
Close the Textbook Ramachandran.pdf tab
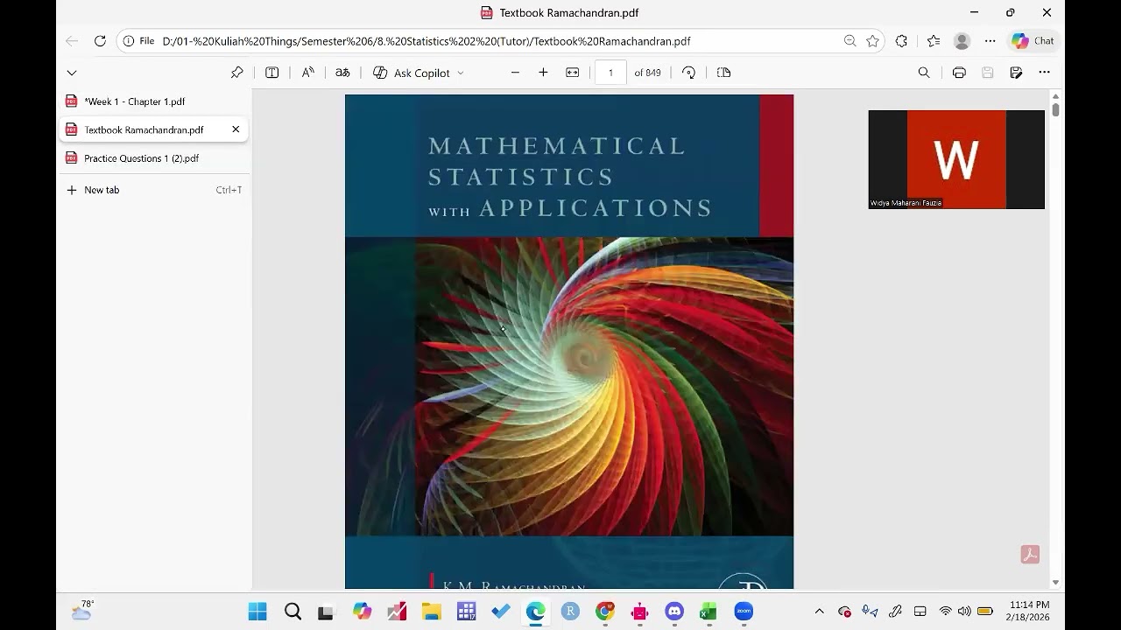236,129
